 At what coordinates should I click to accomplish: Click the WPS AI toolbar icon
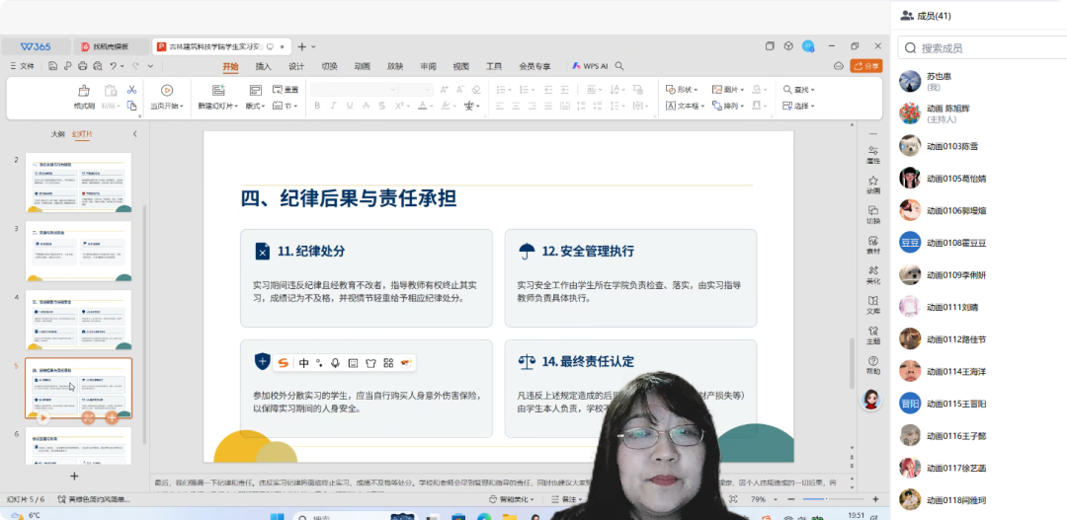coord(589,66)
